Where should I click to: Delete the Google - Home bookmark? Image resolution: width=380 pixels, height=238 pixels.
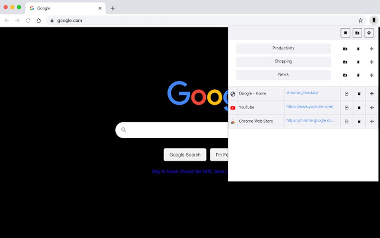click(x=359, y=94)
